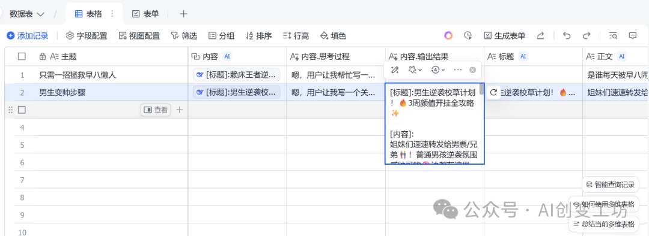Open the 行高 row height option
The width and height of the screenshot is (649, 236).
click(296, 36)
